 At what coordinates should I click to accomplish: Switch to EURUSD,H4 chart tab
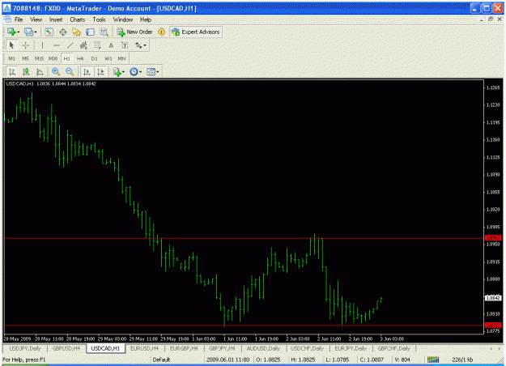point(144,348)
